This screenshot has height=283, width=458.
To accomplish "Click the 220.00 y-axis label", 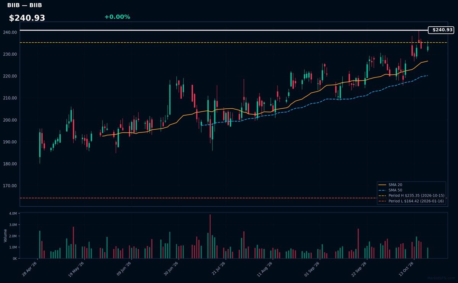I will click(10, 76).
